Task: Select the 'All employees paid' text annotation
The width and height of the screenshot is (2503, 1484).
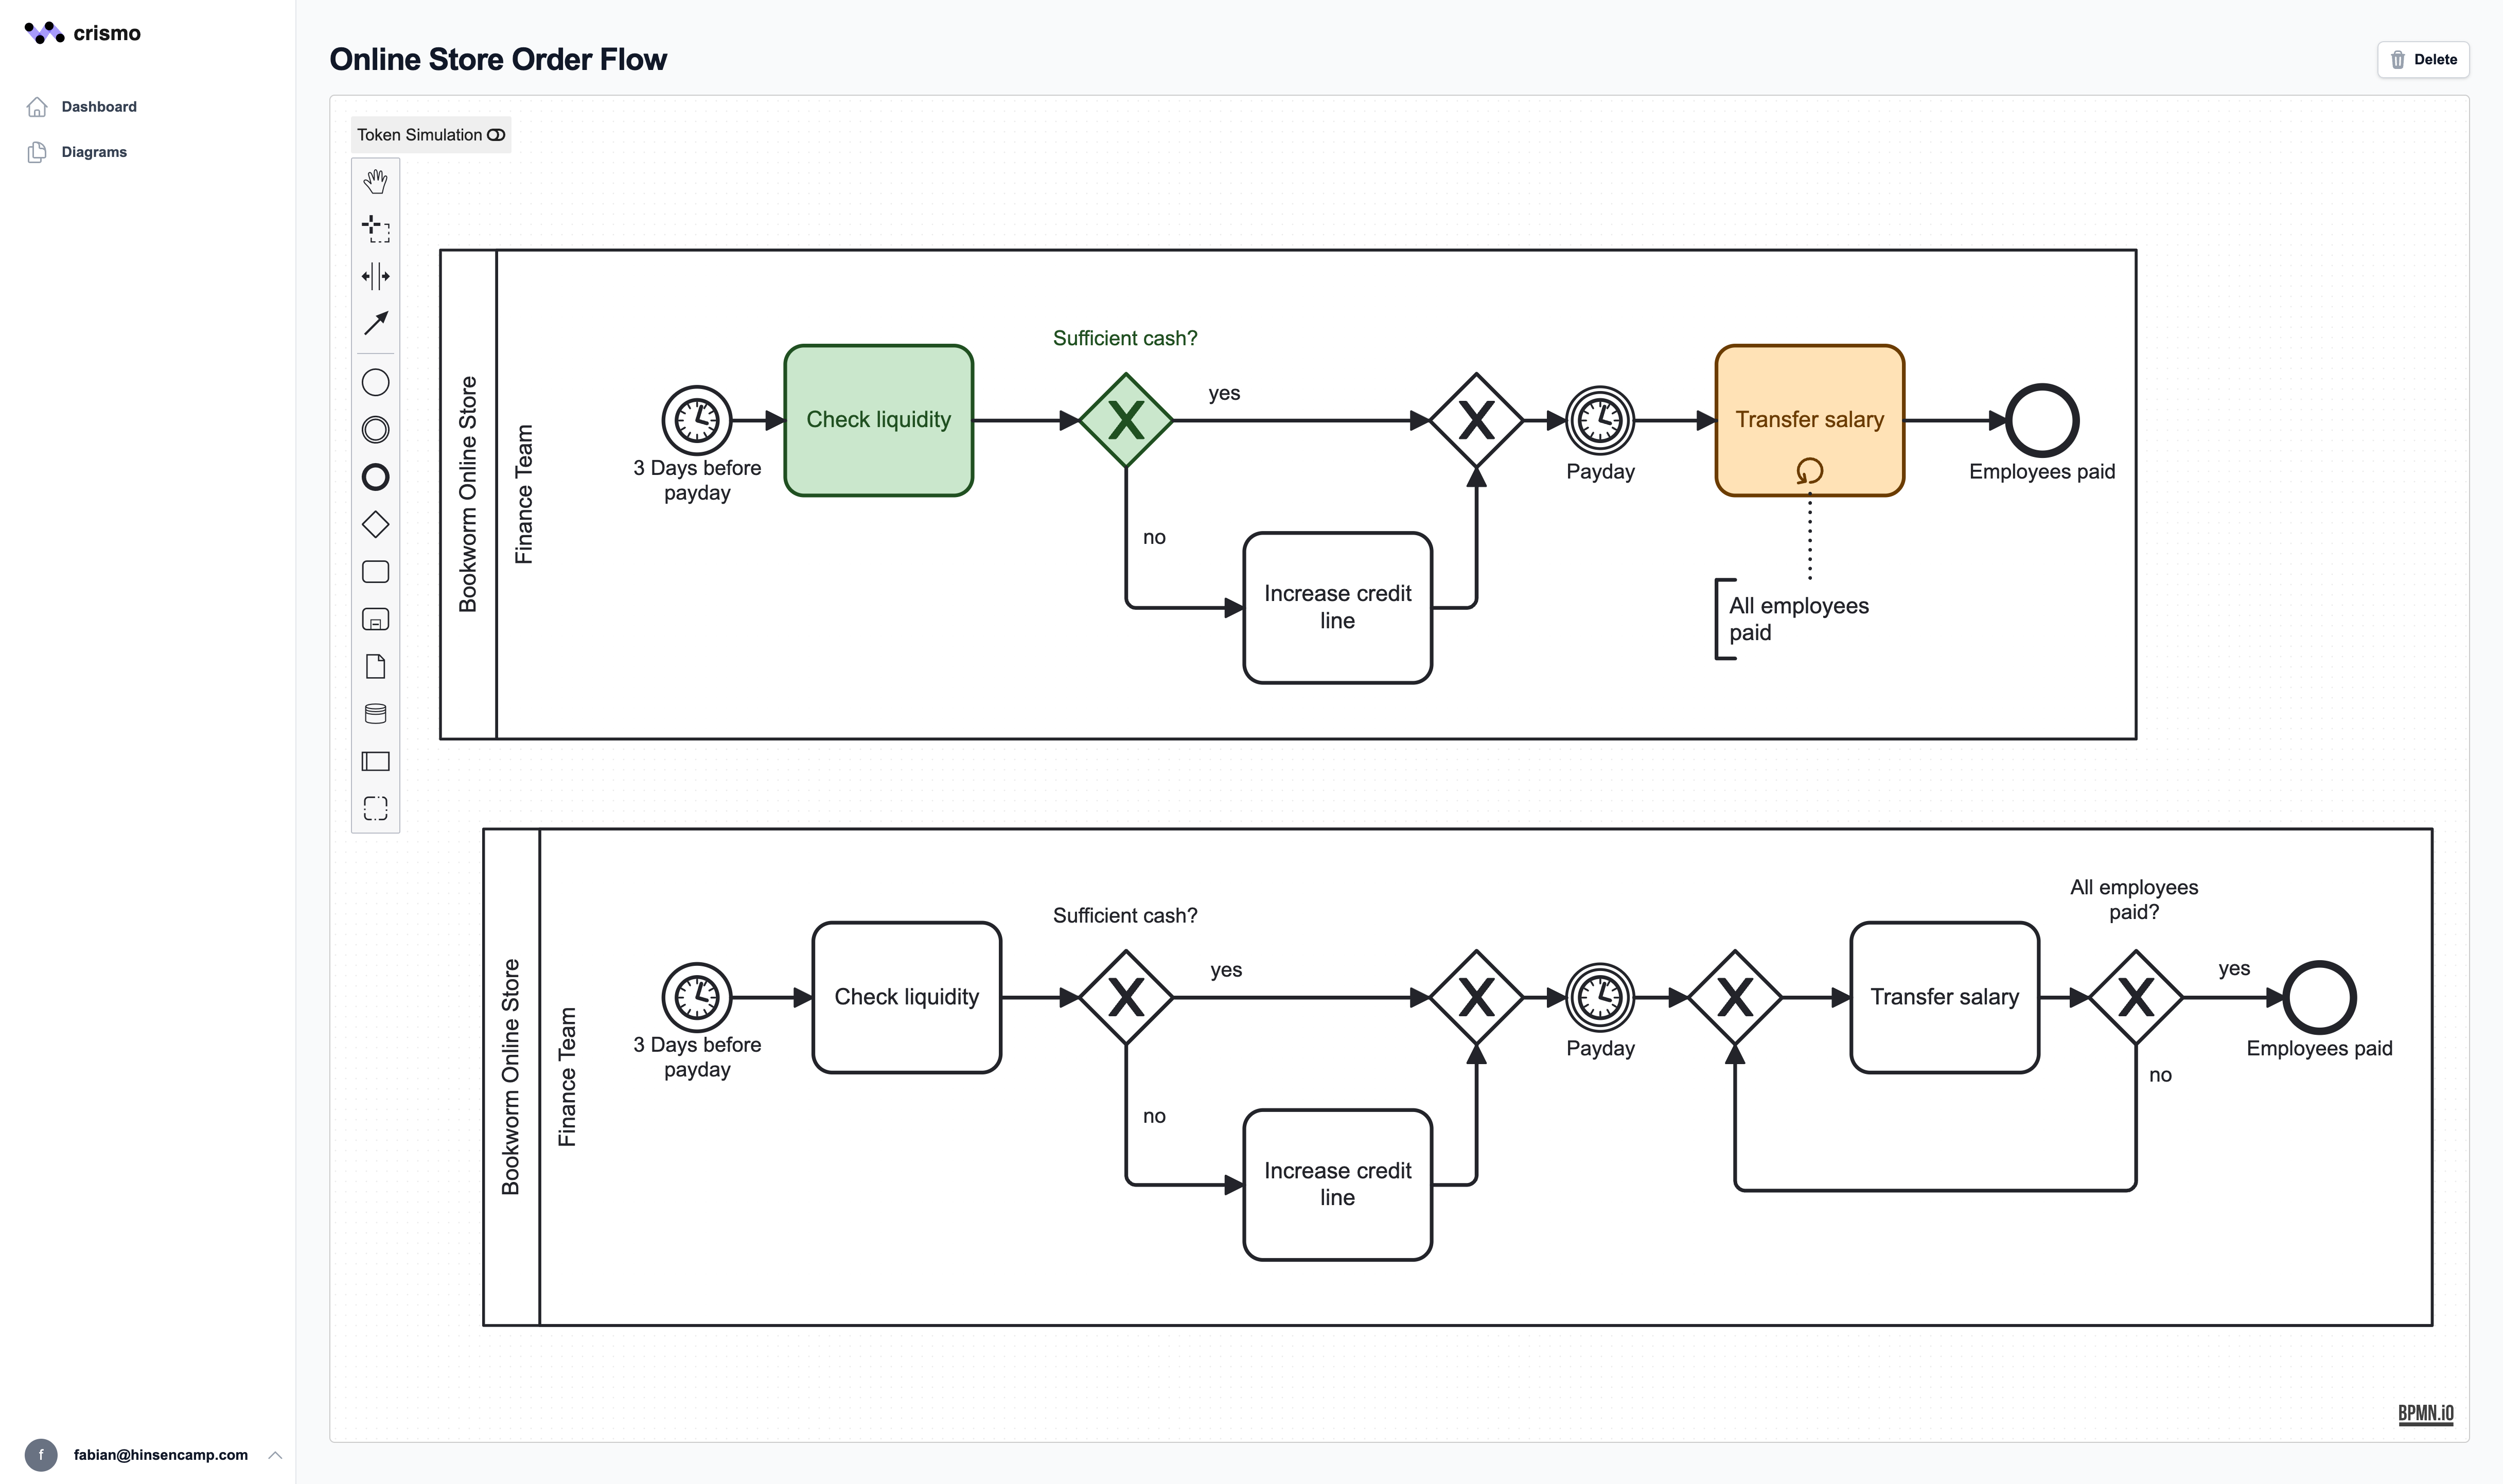Action: (1798, 619)
